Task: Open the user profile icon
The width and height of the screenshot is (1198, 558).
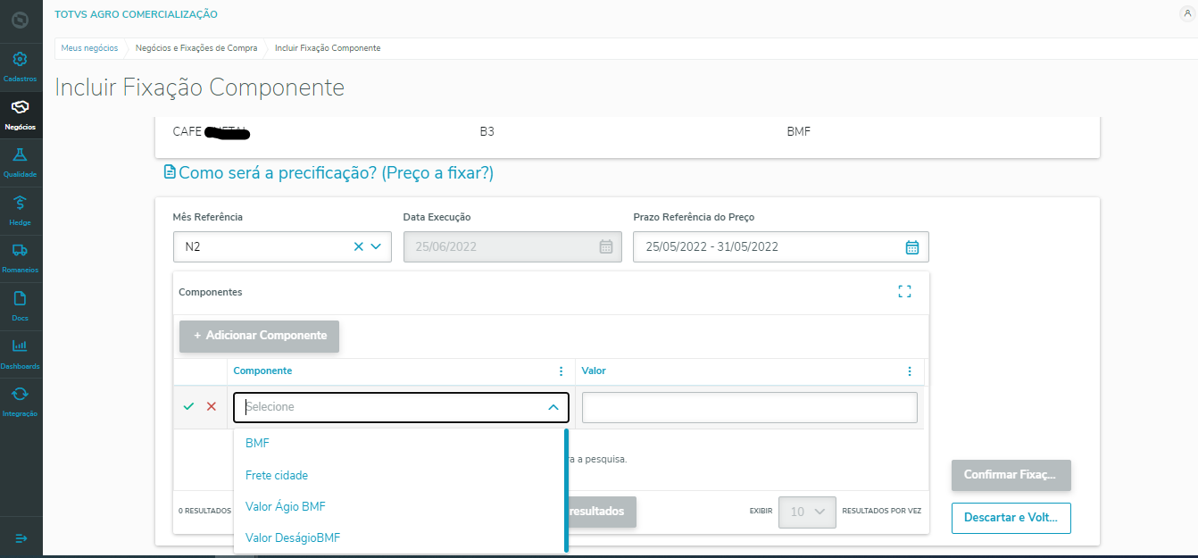Action: point(1186,13)
